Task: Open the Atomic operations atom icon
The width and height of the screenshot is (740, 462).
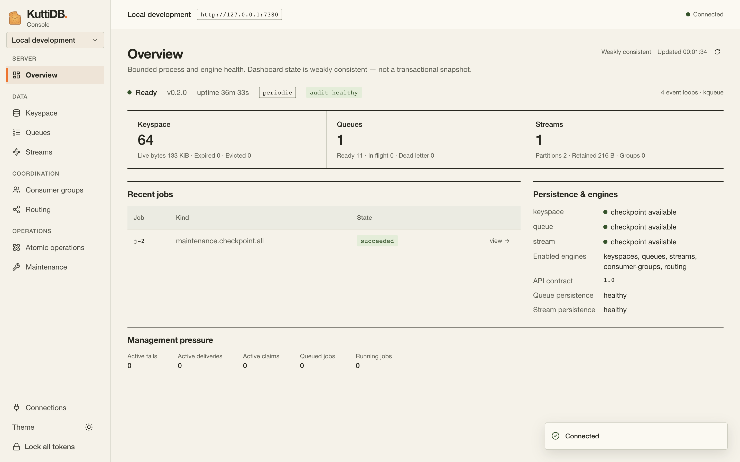Action: pos(16,247)
